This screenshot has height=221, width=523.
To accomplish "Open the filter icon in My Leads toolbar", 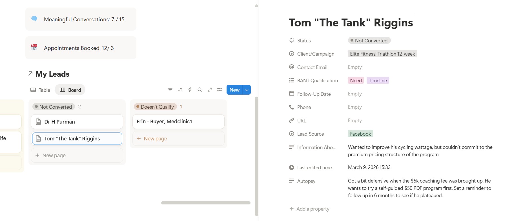I will point(170,90).
